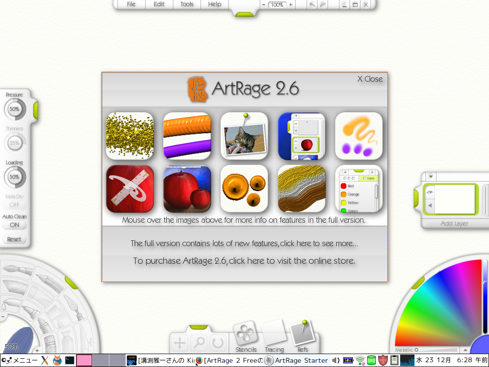Click the purchase ArtRage 2.6 online store link
Viewport: 489px width, 367px height.
coord(244,261)
